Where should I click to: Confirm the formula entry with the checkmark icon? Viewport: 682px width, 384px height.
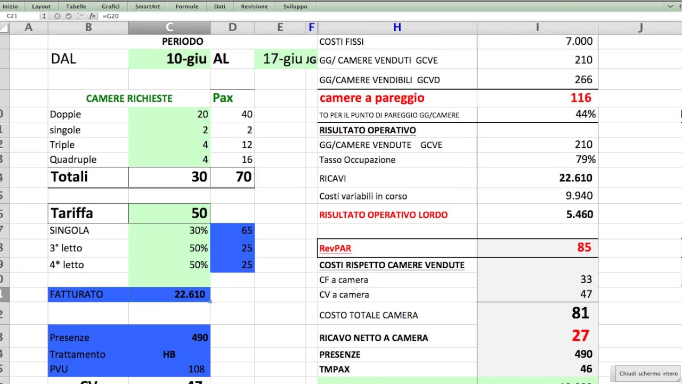(x=68, y=16)
